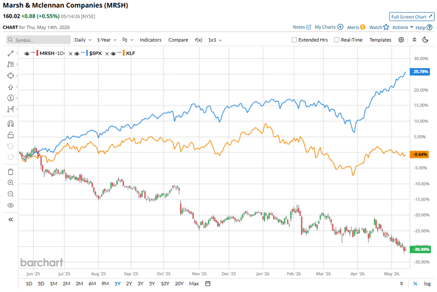Select the 6M time range tab

[92, 284]
